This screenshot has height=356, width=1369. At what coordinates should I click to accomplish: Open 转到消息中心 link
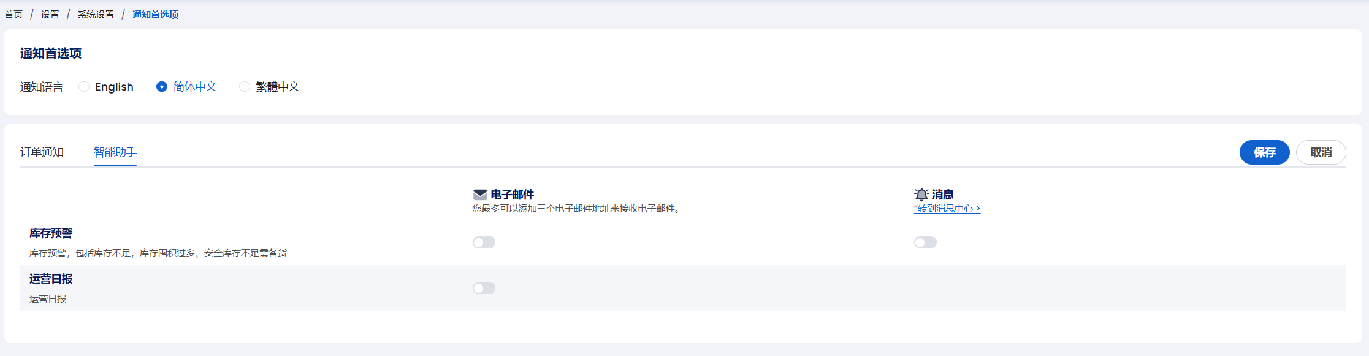point(947,209)
